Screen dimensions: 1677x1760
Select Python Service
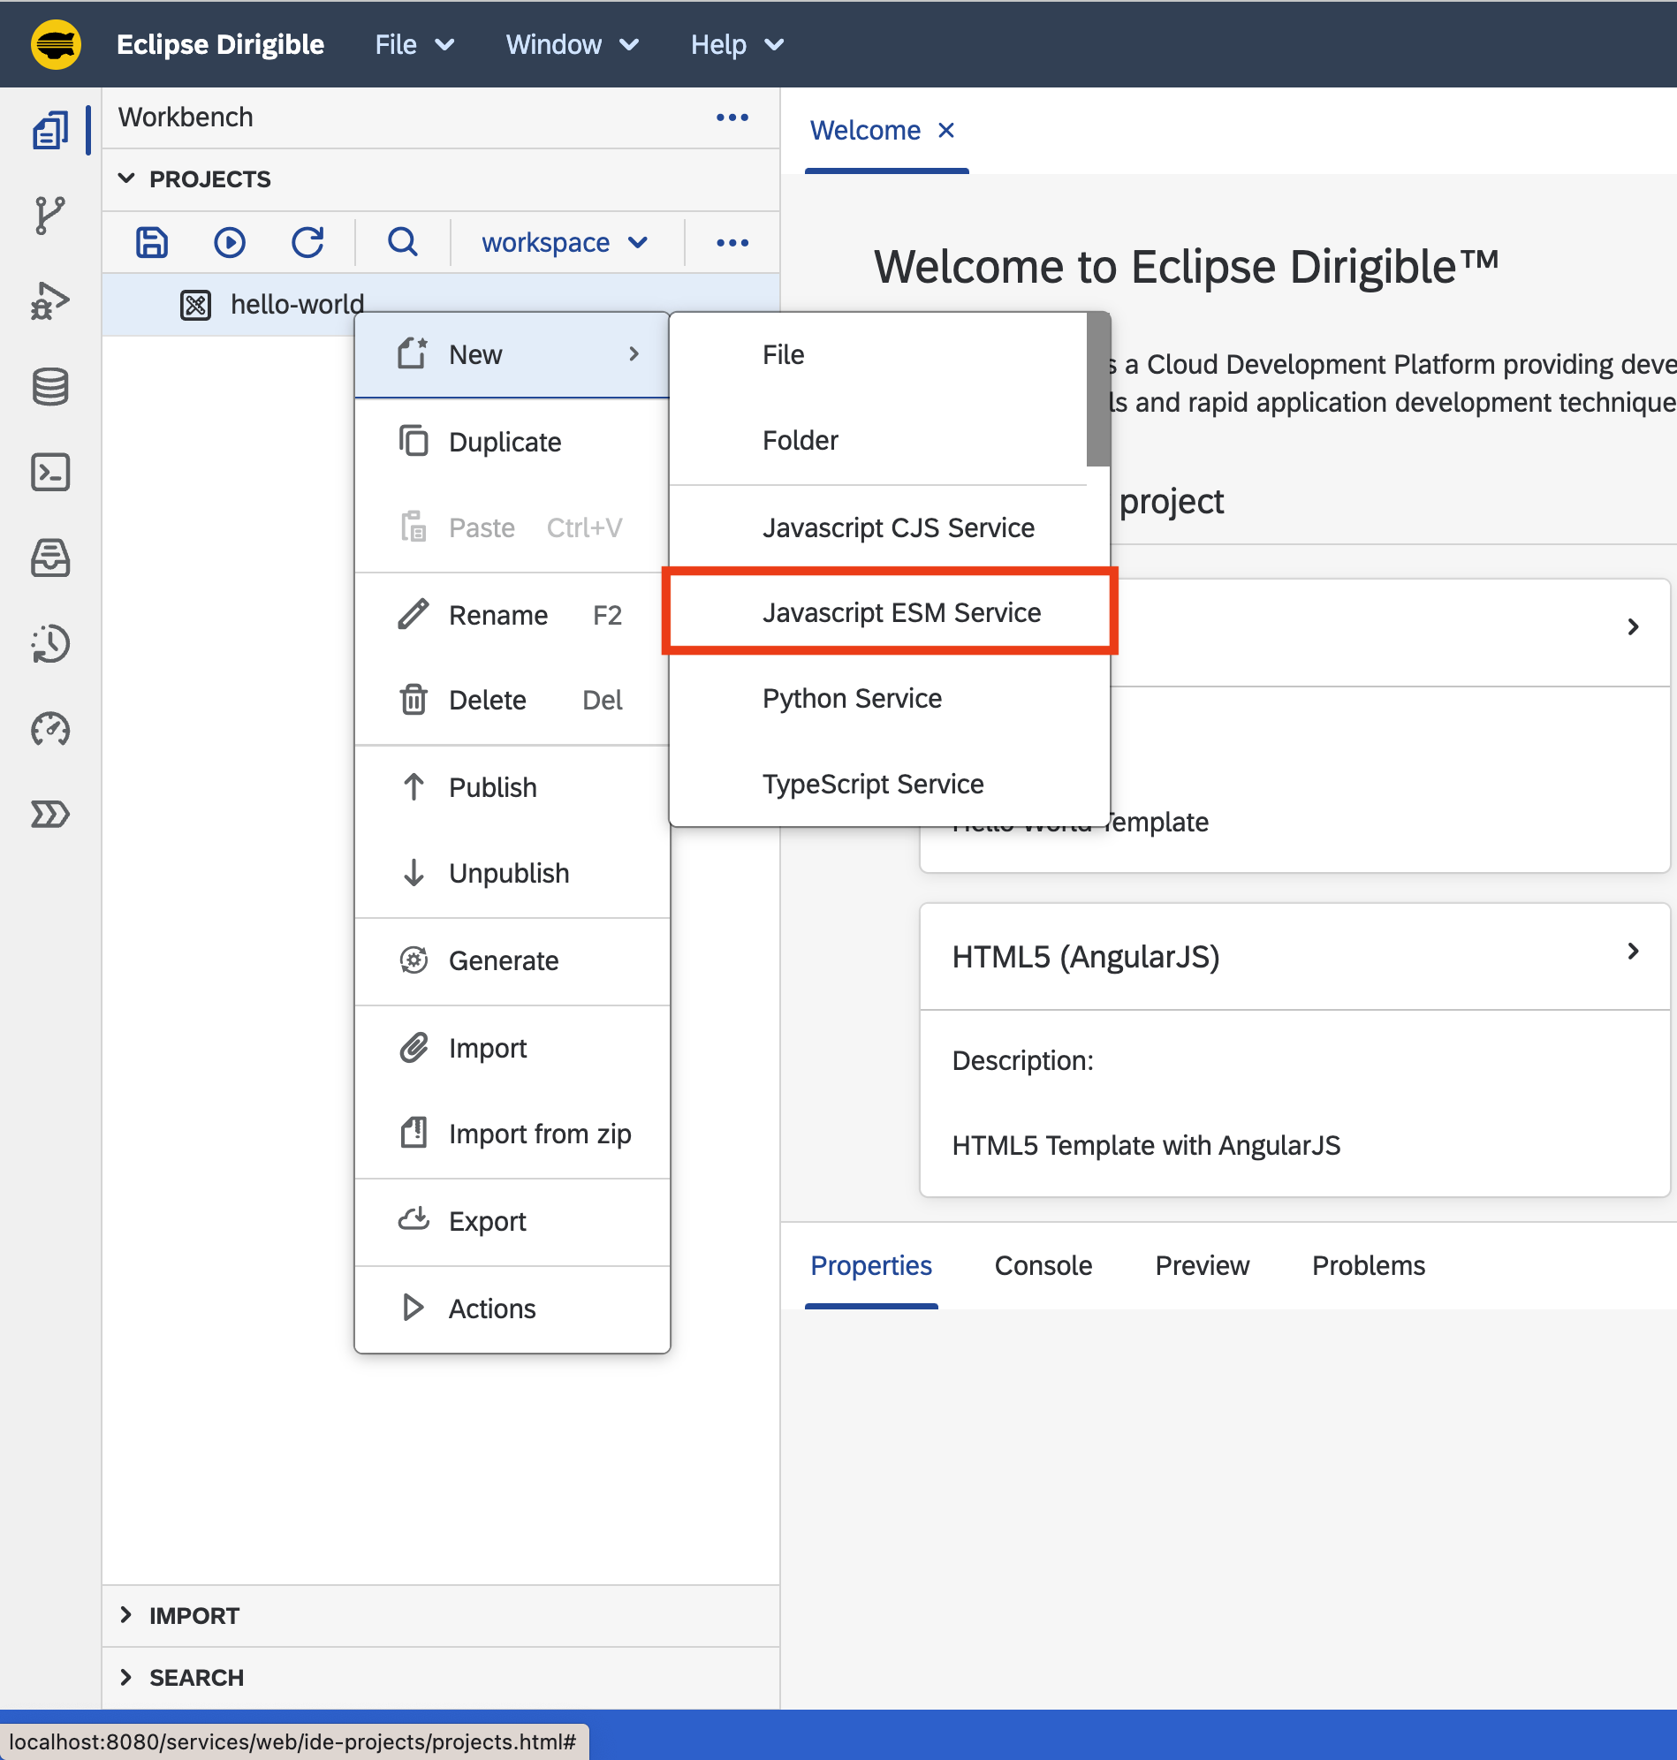pyautogui.click(x=890, y=698)
